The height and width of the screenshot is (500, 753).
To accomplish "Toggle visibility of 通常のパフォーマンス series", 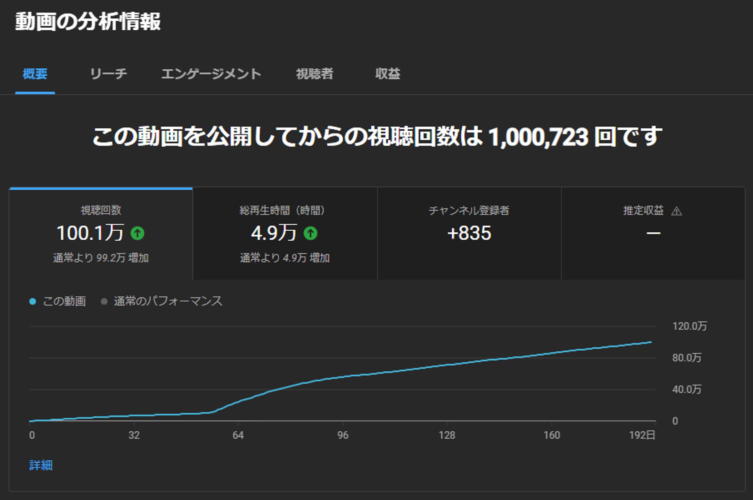I will point(167,301).
